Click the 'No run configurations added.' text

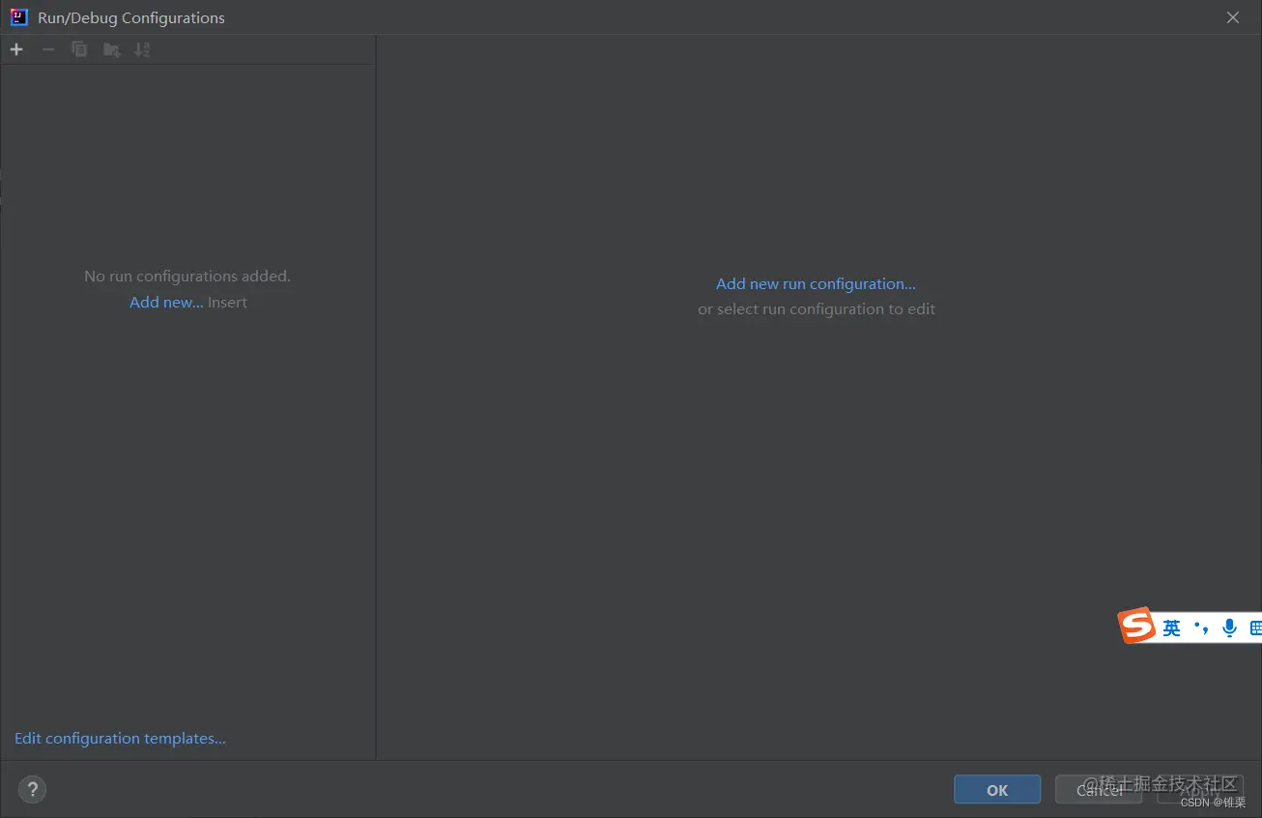pos(187,277)
